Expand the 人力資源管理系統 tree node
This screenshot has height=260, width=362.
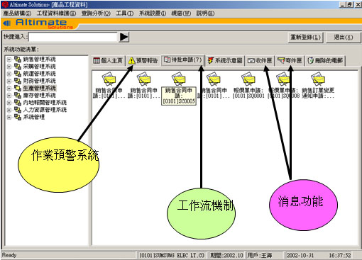coord(9,110)
